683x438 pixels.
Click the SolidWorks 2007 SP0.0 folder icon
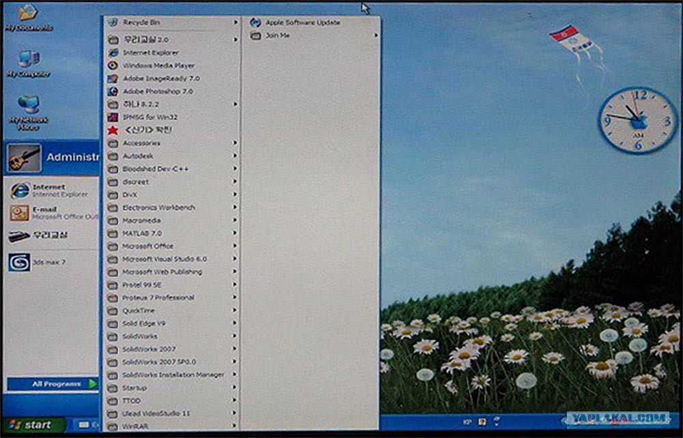coord(113,362)
